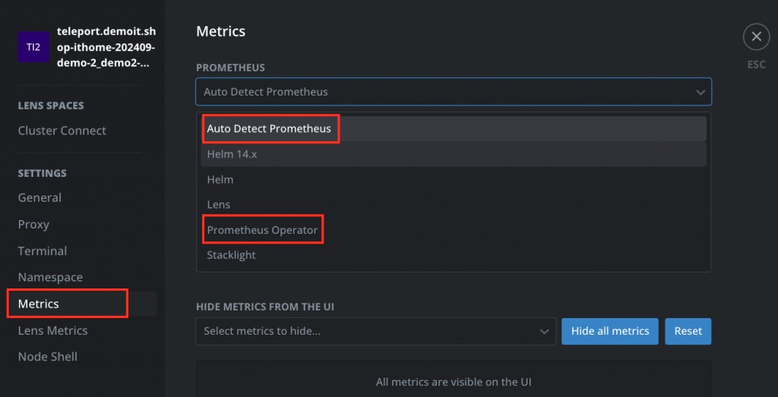The image size is (778, 397).
Task: Choose Helm 14.x from the list
Action: click(x=232, y=155)
